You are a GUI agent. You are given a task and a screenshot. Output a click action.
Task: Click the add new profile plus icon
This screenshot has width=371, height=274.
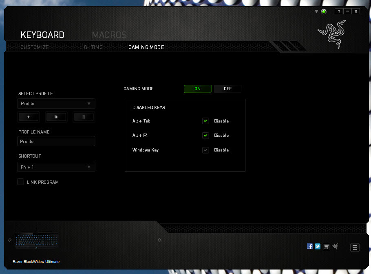29,117
